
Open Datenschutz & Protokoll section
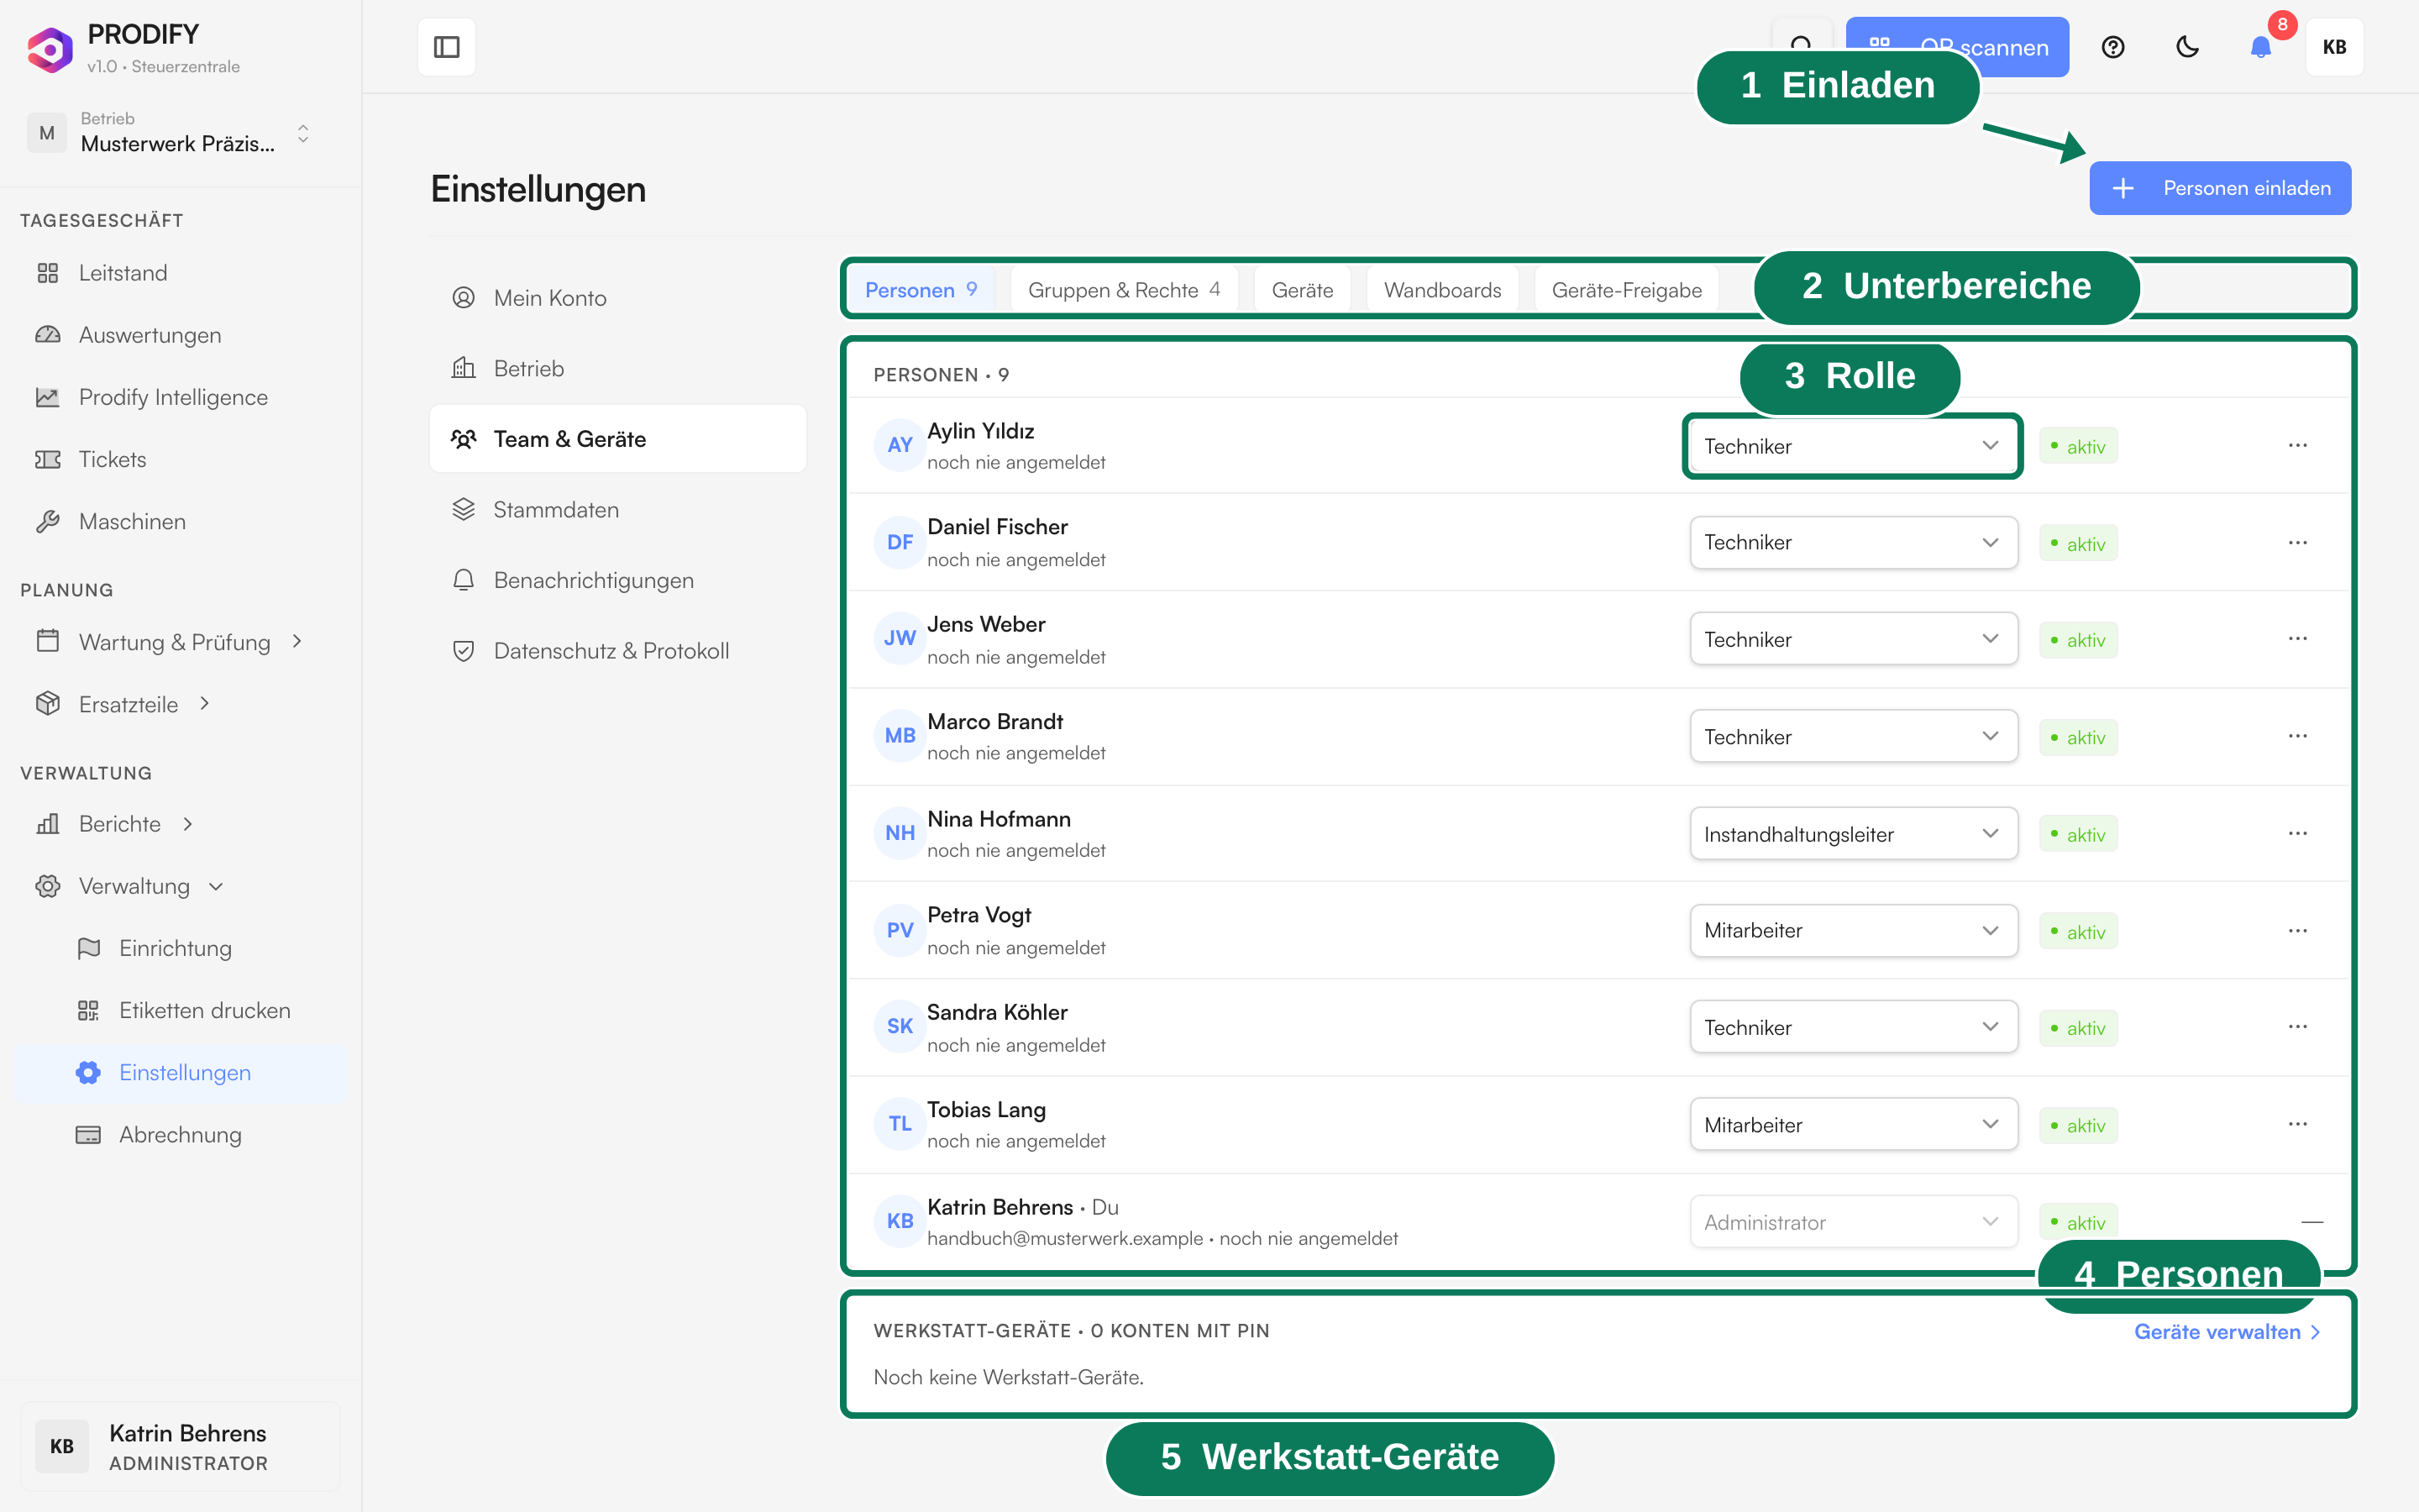tap(617, 651)
